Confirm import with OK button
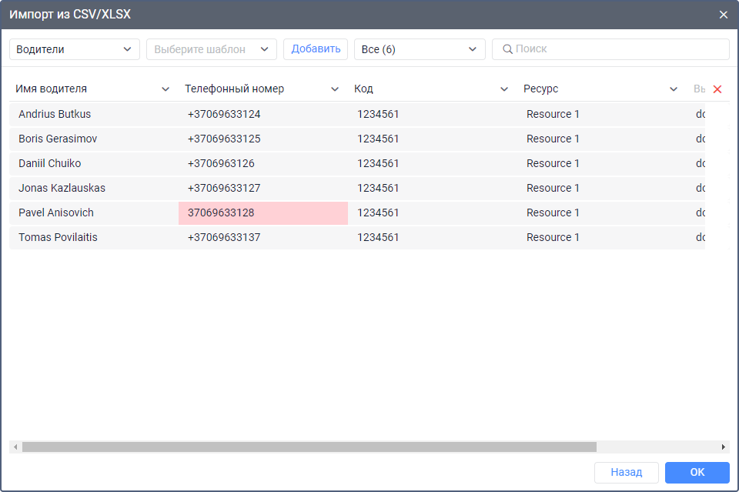739x492 pixels. (697, 472)
